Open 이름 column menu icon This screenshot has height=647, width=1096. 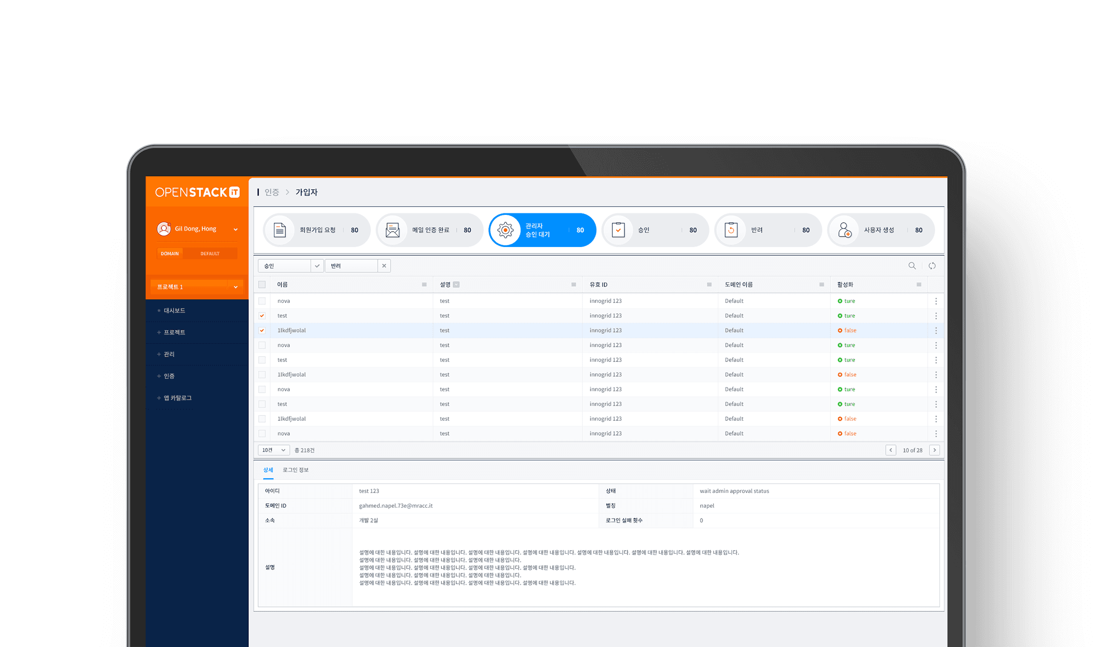point(424,284)
